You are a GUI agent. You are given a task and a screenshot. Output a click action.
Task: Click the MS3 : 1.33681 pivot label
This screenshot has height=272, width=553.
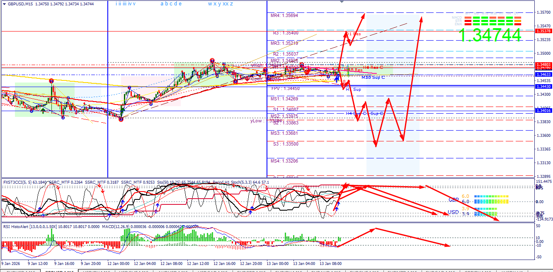[284, 133]
